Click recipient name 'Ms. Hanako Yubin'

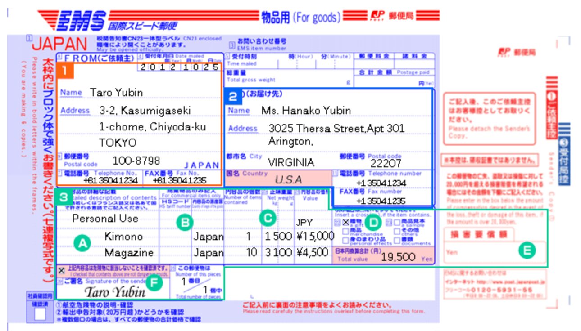point(306,110)
